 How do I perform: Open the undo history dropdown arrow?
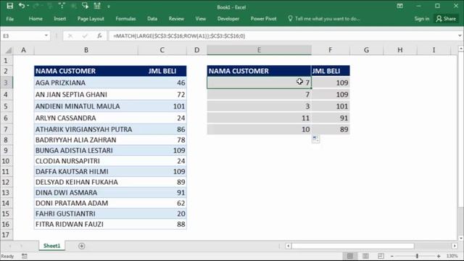(x=28, y=6)
